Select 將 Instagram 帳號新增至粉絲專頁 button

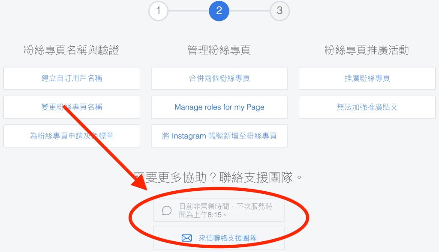click(x=219, y=136)
